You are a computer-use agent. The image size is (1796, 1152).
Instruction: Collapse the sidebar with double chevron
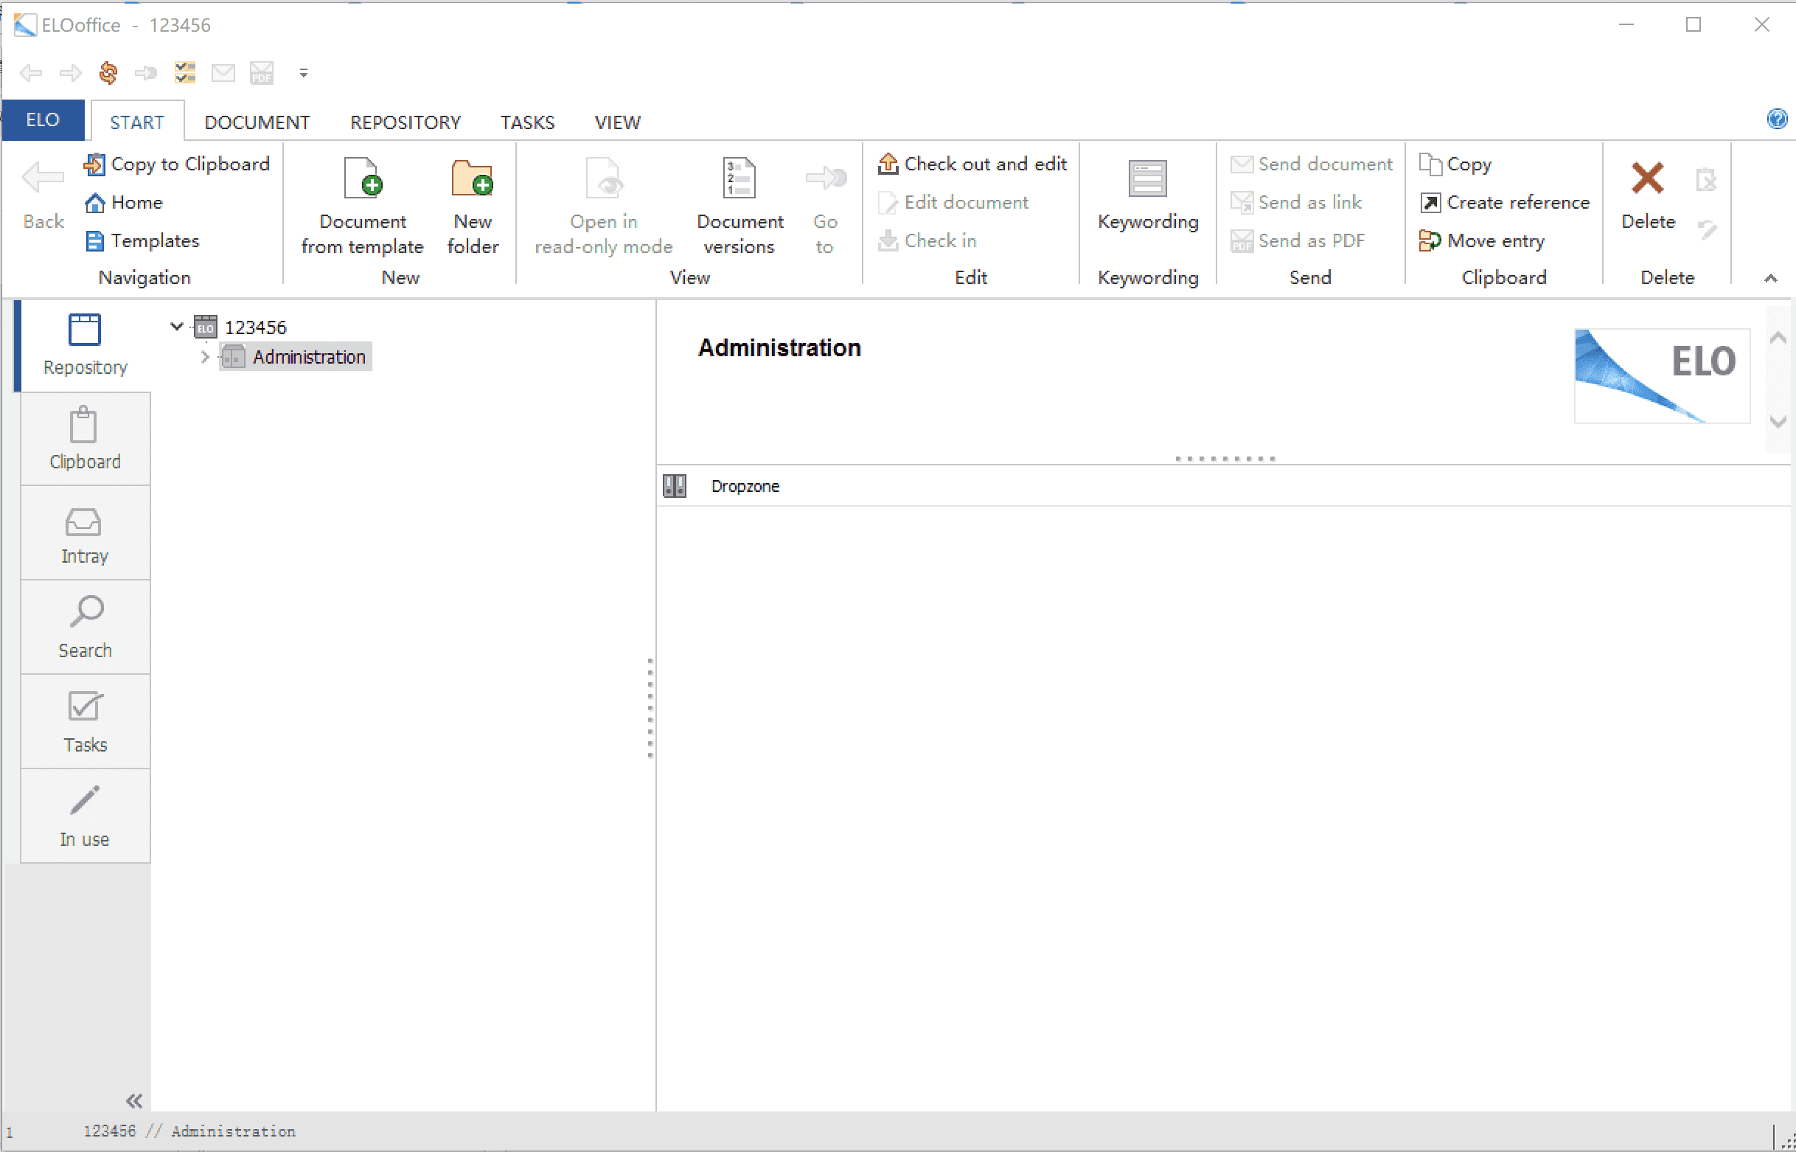click(x=134, y=1100)
